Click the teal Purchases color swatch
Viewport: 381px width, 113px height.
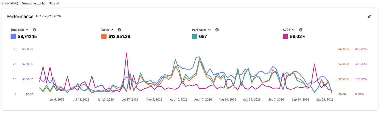pos(195,36)
